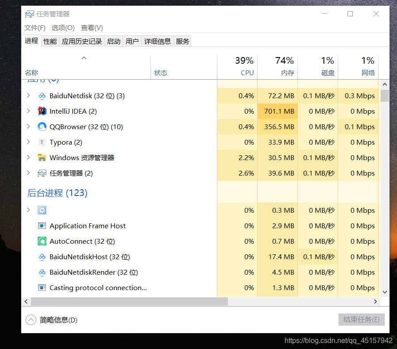Click the 任务管理器 (2) process icon

pos(42,173)
